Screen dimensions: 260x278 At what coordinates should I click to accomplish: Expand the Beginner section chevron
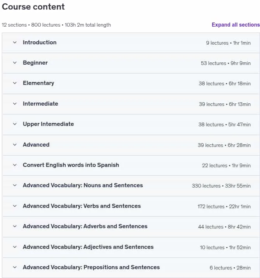15,63
